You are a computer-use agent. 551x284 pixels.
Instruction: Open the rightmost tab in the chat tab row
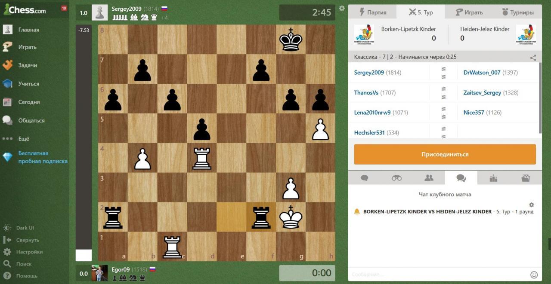(526, 178)
